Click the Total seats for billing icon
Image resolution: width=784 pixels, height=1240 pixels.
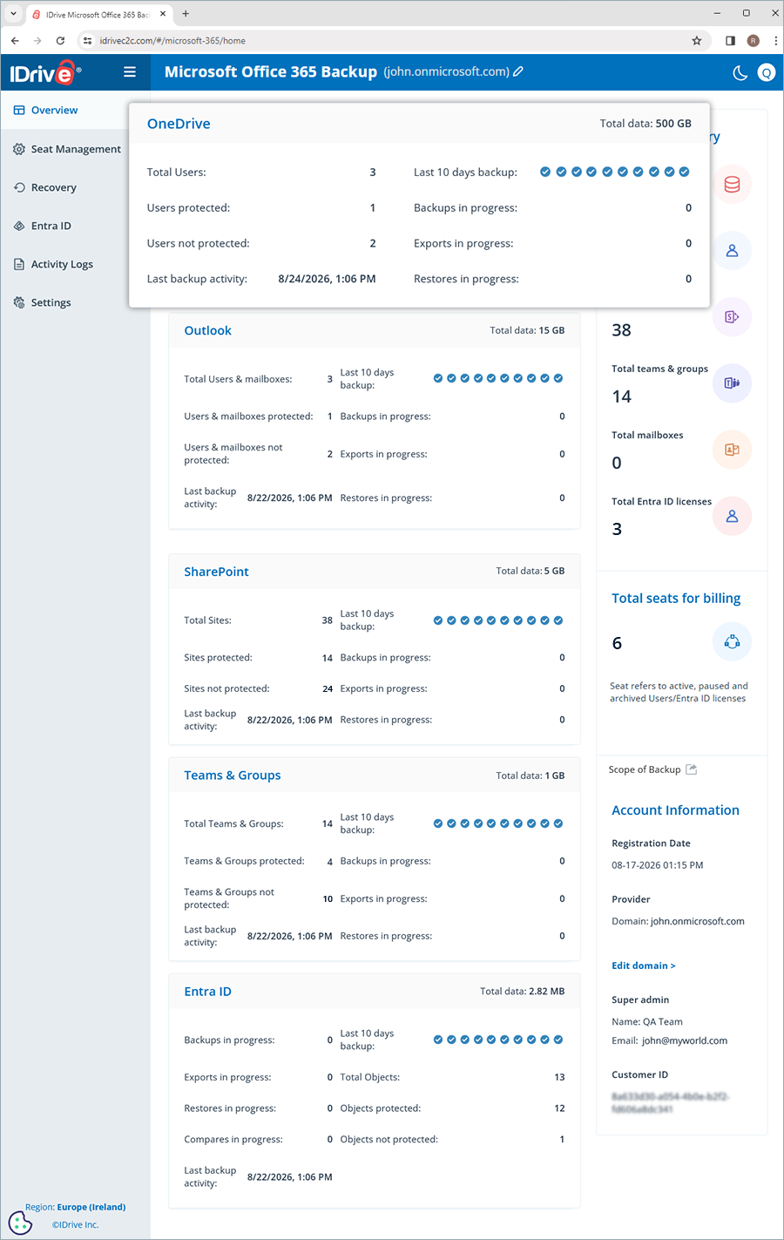point(732,642)
